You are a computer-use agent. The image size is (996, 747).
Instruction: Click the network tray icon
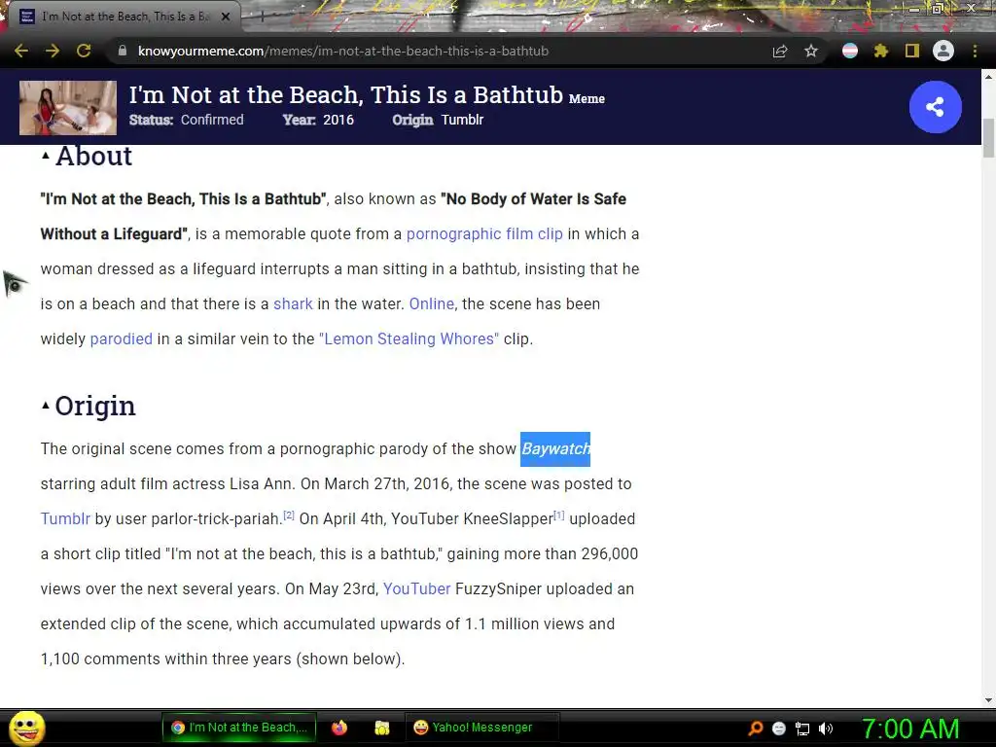802,729
